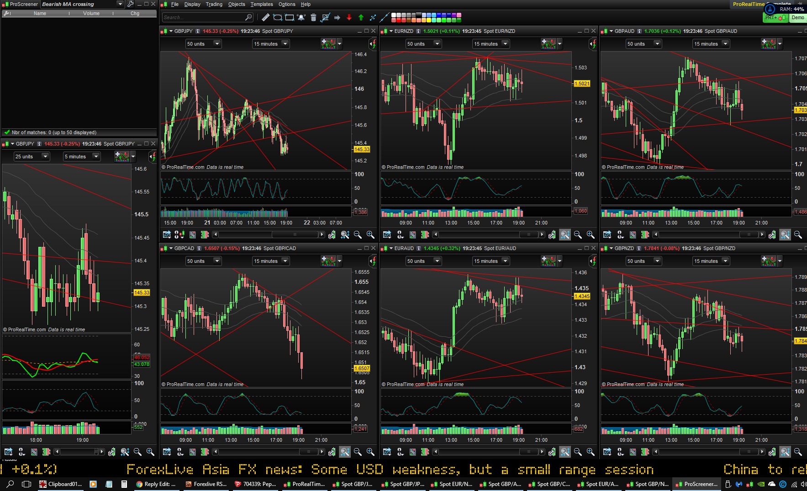Click zoom out on GBPCAD chart
The height and width of the screenshot is (491, 807).
pos(358,452)
